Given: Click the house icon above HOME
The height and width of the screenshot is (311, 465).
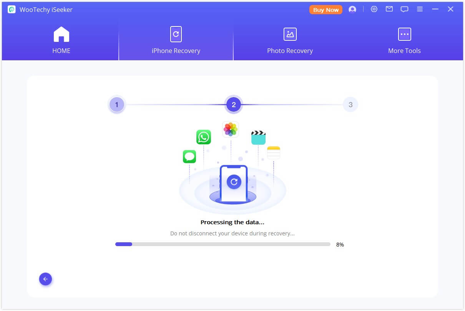Looking at the screenshot, I should (61, 34).
